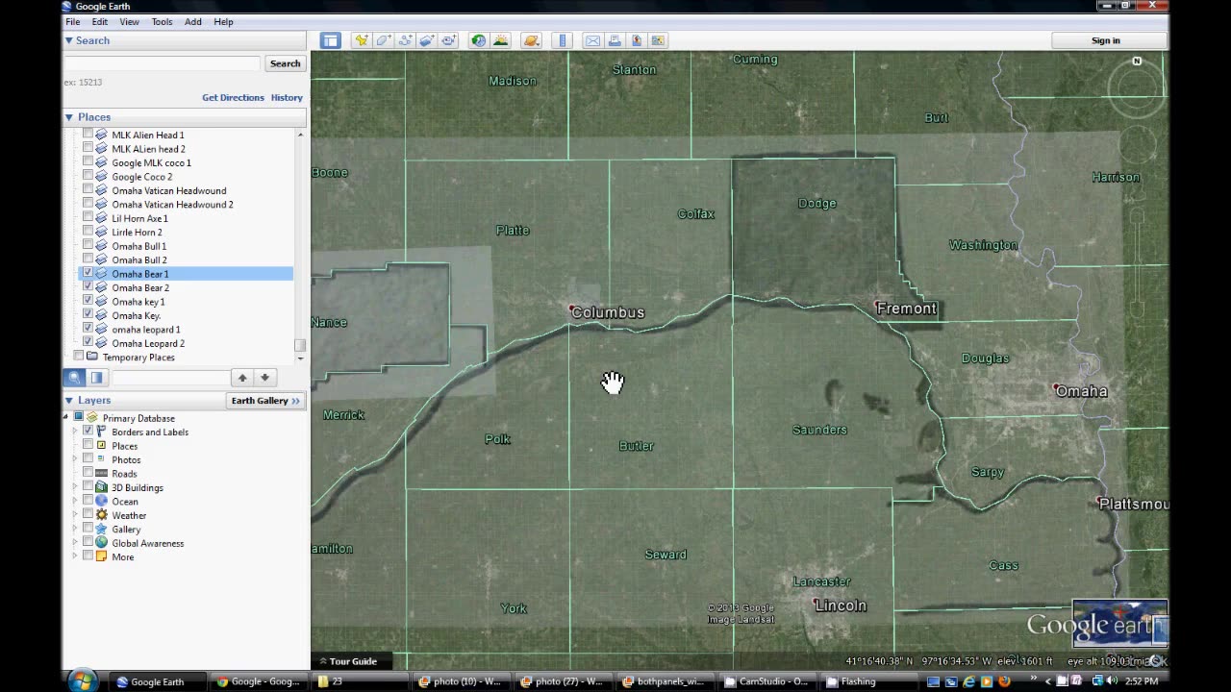Click the Global Awareness globe icon
Image resolution: width=1231 pixels, height=692 pixels.
coord(101,543)
